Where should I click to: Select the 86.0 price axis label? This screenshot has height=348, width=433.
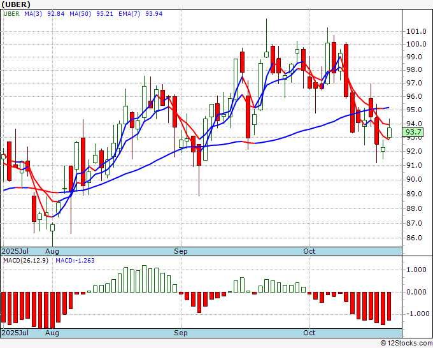(414, 238)
